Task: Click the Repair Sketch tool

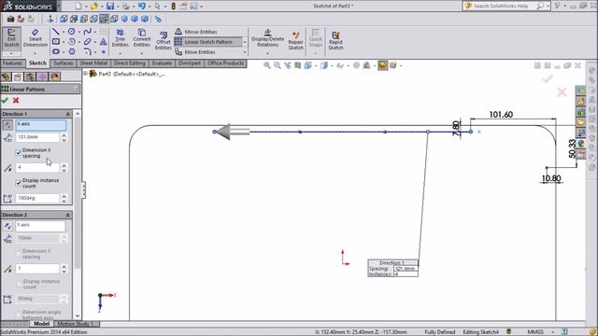Action: coord(295,40)
